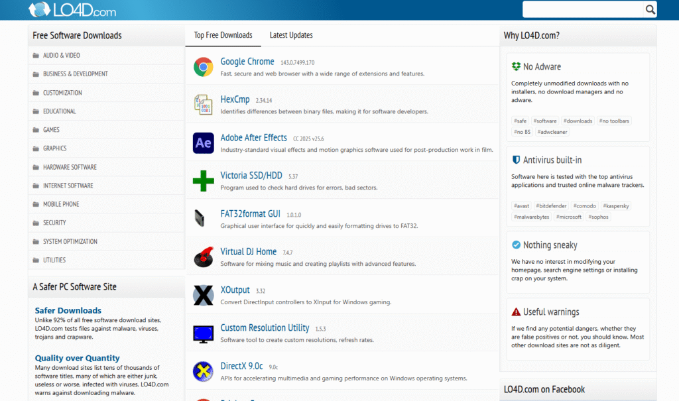
Task: Switch to the Latest Updates tab
Action: click(x=291, y=35)
